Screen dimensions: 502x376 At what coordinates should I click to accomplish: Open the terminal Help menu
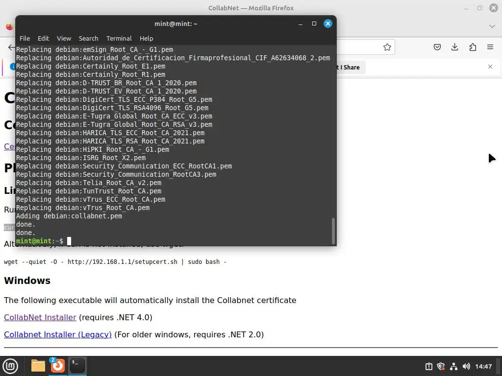pyautogui.click(x=146, y=38)
